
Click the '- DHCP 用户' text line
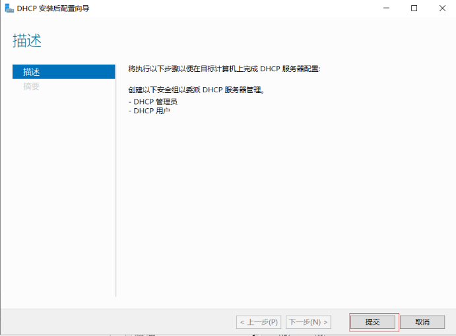(149, 111)
